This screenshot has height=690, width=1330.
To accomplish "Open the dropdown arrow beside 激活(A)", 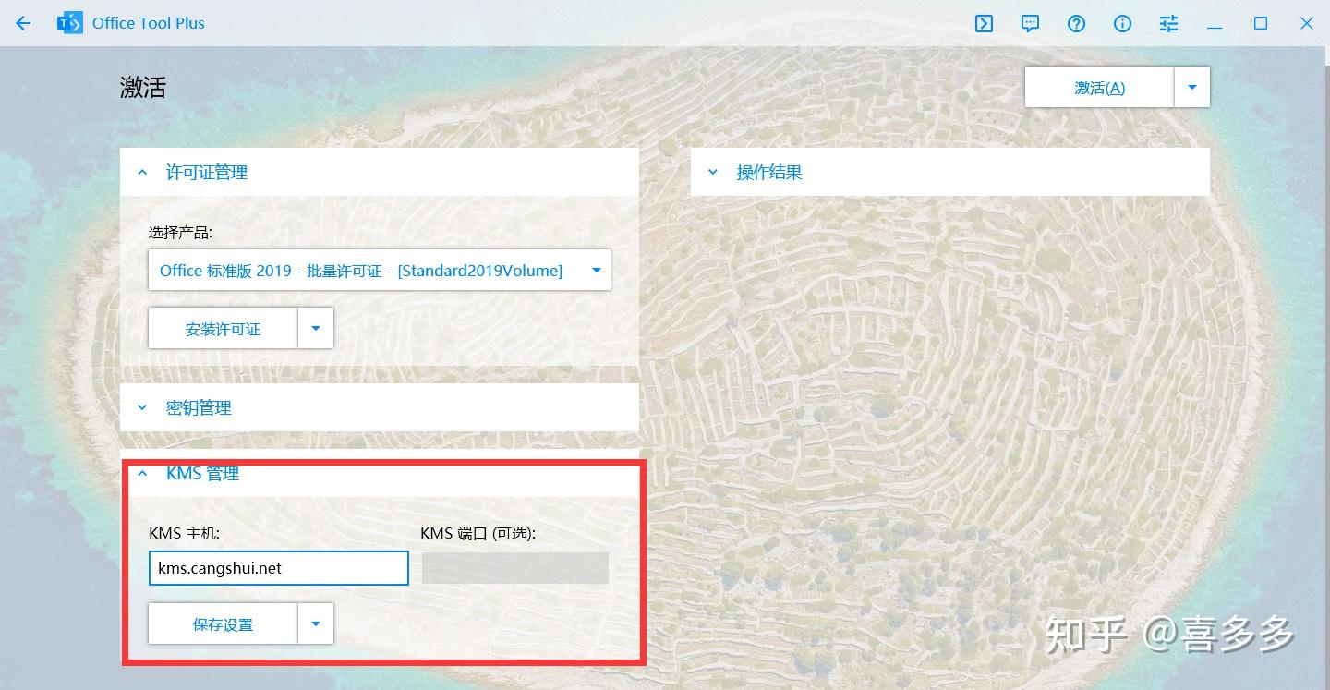I will (x=1192, y=88).
